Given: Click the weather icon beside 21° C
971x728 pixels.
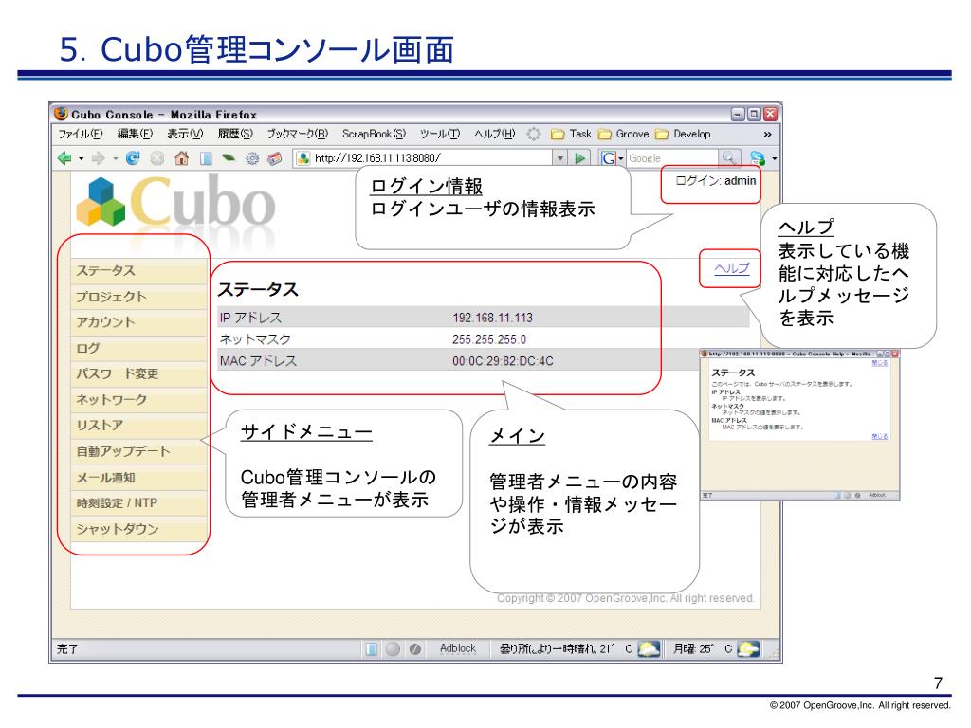Looking at the screenshot, I should 649,648.
